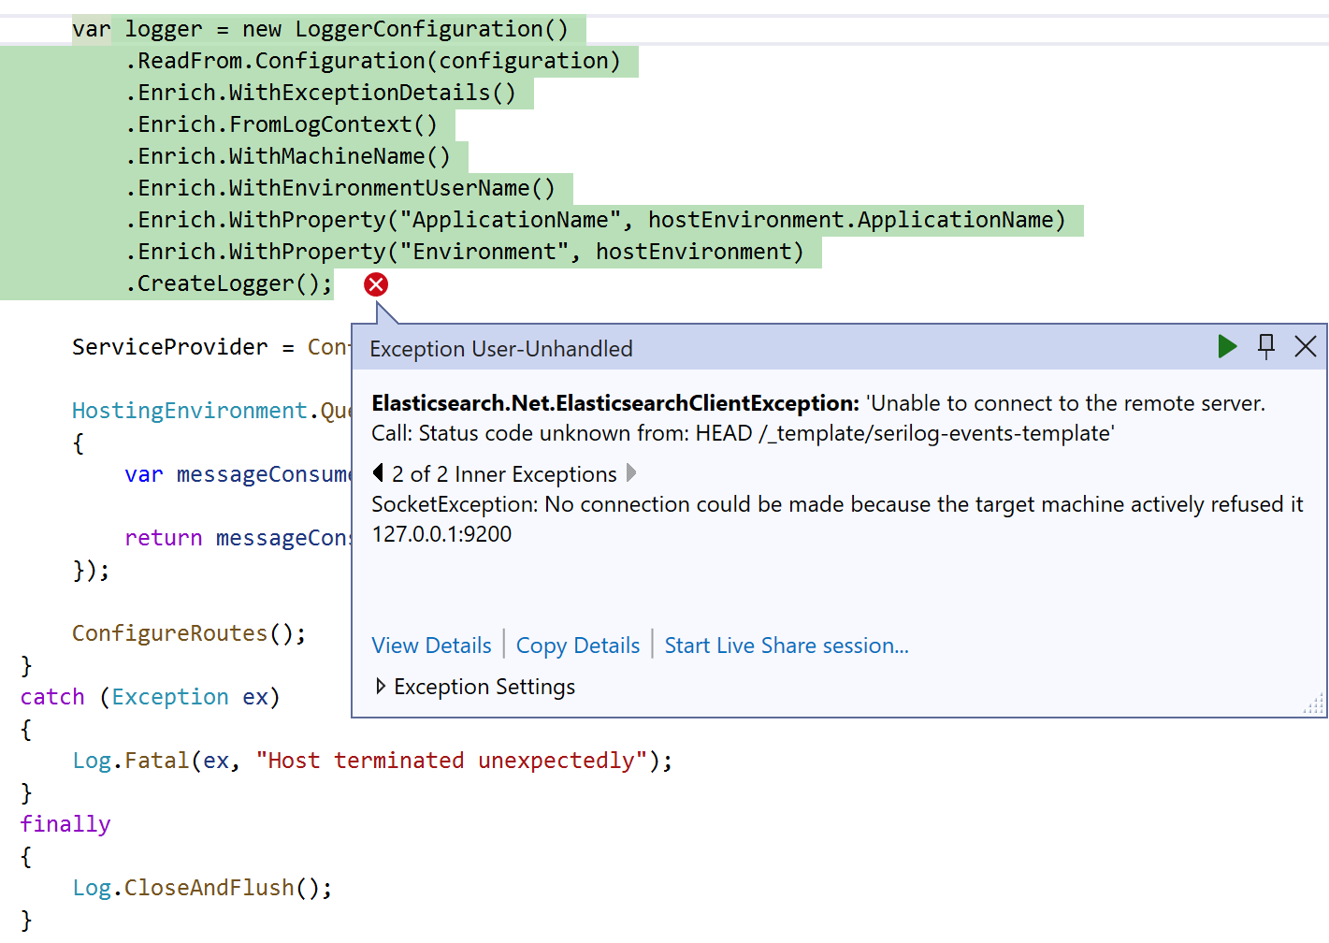Viewport: 1329px width, 943px height.
Task: Expand the Exception Settings section
Action: pyautogui.click(x=381, y=686)
